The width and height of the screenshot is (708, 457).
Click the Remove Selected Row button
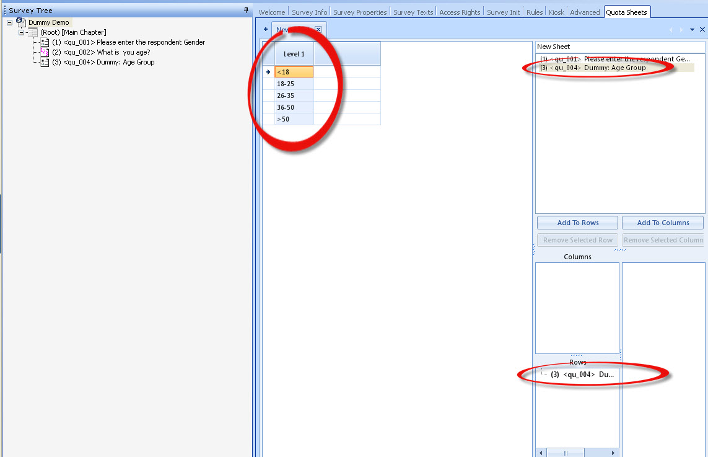(577, 240)
